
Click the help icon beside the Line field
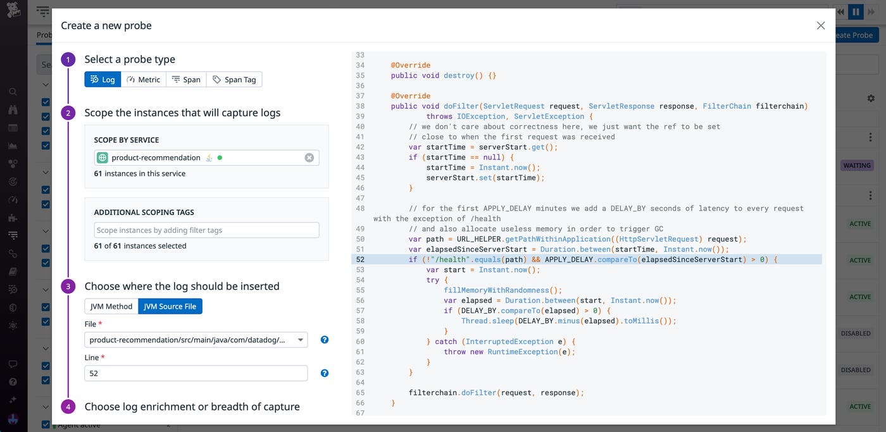point(325,373)
